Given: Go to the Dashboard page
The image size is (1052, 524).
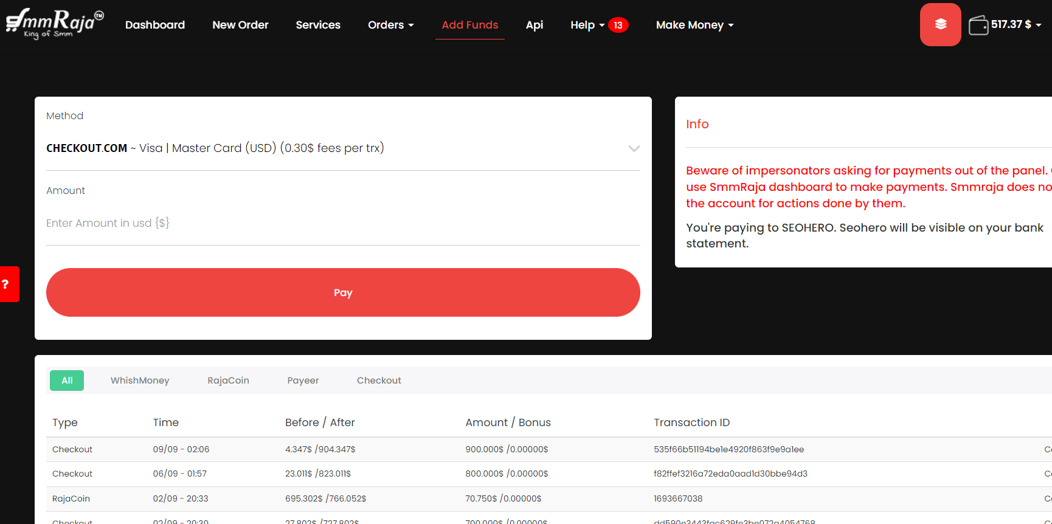Looking at the screenshot, I should (155, 25).
